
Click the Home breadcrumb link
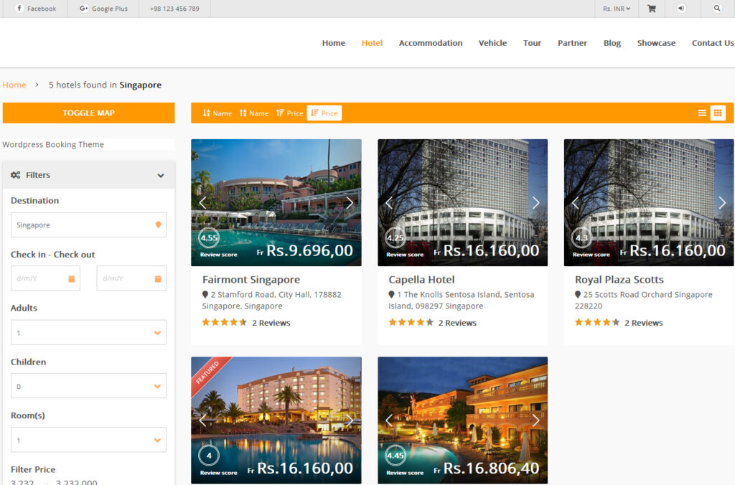point(14,85)
